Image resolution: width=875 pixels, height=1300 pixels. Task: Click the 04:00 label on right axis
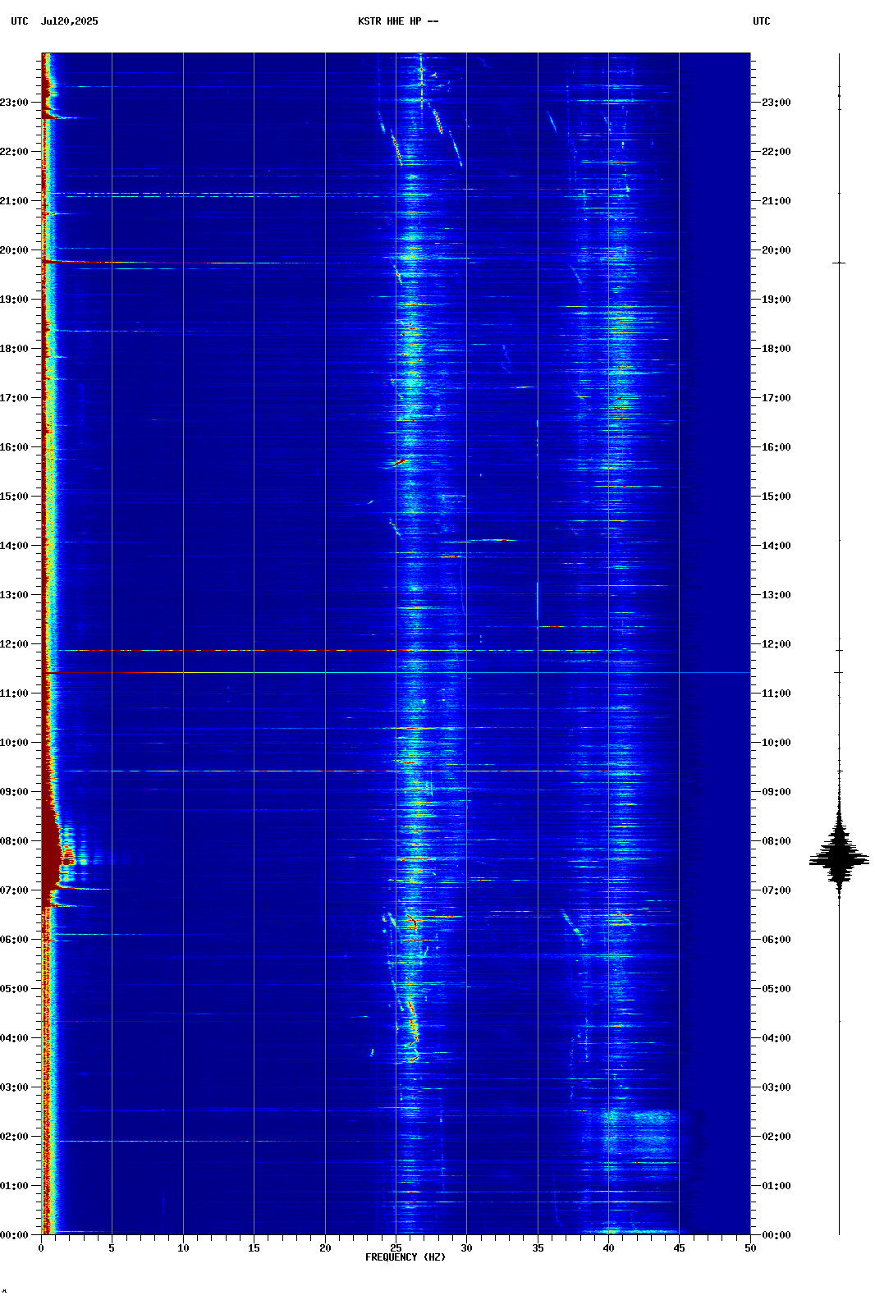pyautogui.click(x=777, y=1038)
